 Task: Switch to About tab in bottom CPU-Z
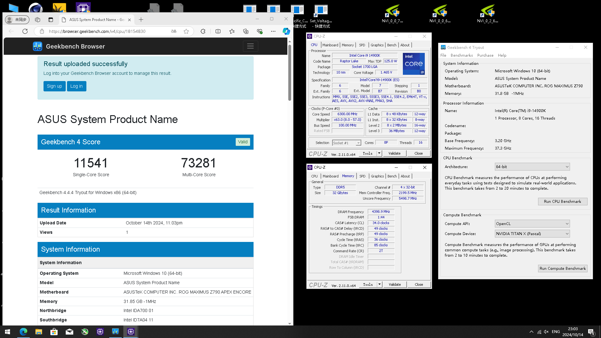tap(405, 176)
